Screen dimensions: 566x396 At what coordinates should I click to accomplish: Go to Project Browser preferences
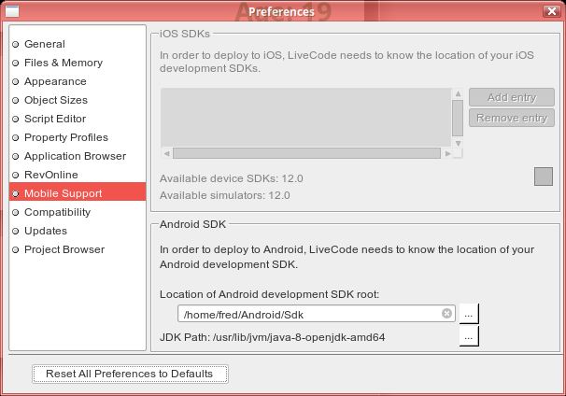64,249
